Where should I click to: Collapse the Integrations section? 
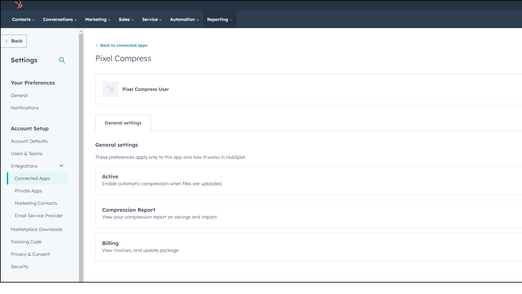[x=61, y=166]
